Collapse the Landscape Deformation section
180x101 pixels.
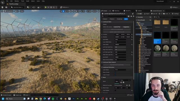(x=102, y=67)
